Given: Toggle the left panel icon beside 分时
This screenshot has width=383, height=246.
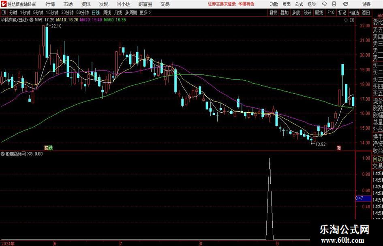Looking at the screenshot, I should [4, 13].
